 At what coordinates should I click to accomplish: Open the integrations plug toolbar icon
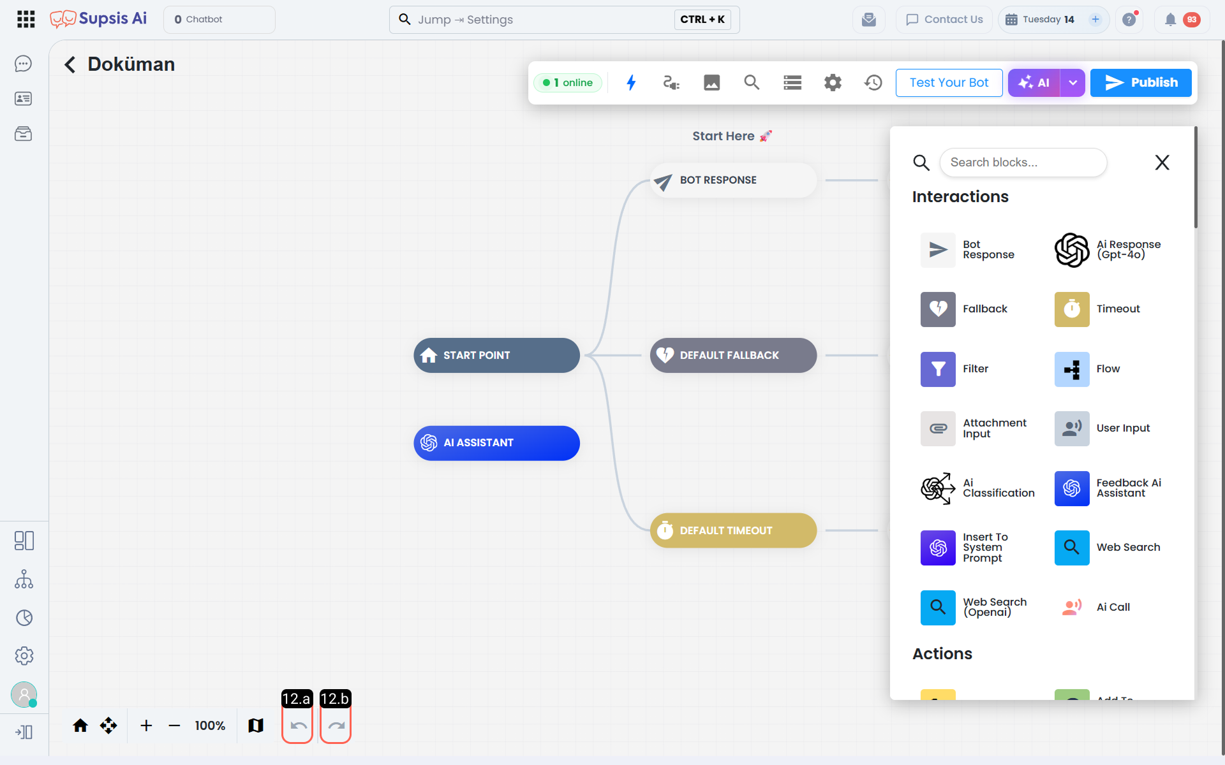[671, 83]
